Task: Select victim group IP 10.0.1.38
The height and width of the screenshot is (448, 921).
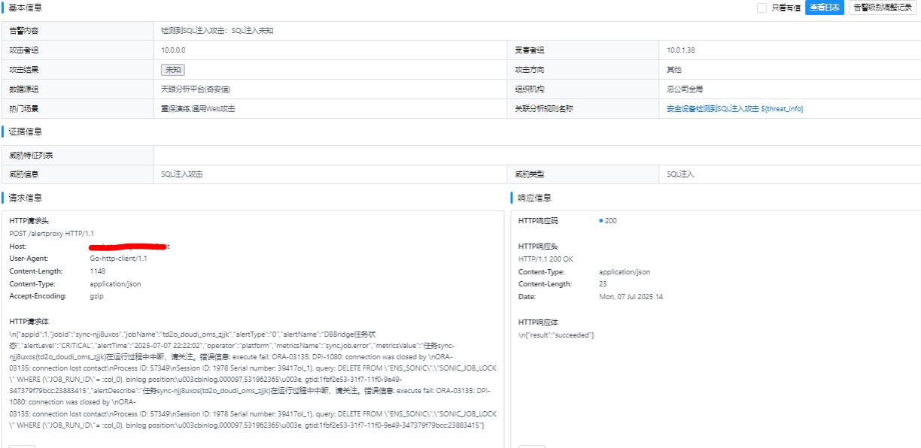Action: (x=681, y=50)
